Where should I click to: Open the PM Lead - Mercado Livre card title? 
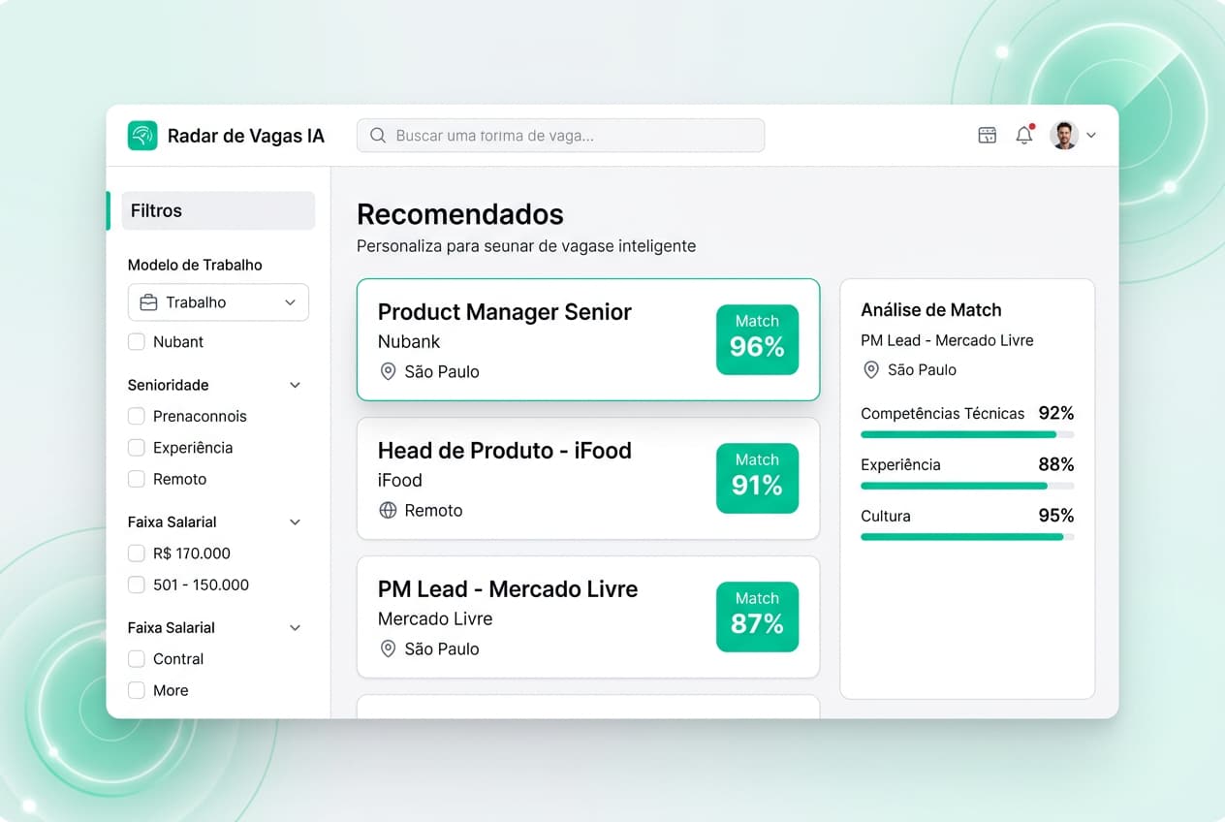point(508,589)
